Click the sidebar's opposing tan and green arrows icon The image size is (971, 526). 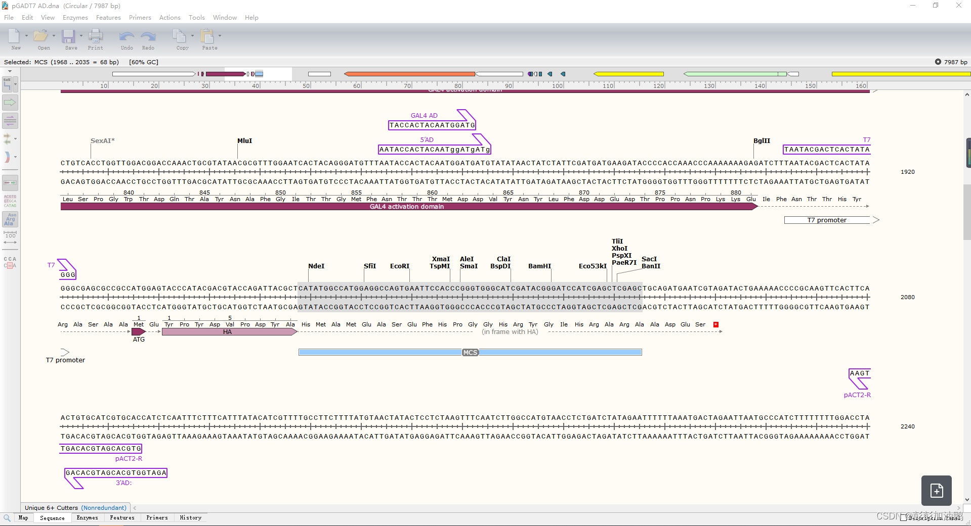point(8,138)
